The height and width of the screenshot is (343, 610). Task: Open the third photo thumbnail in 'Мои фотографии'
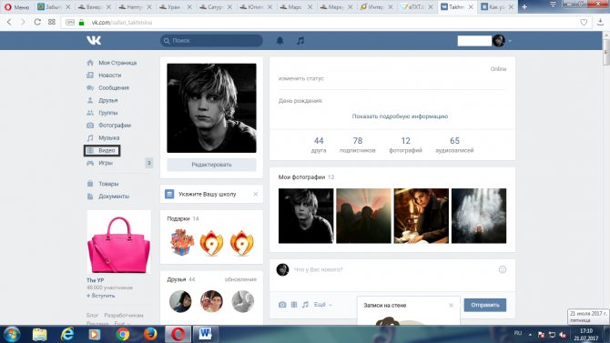(422, 216)
